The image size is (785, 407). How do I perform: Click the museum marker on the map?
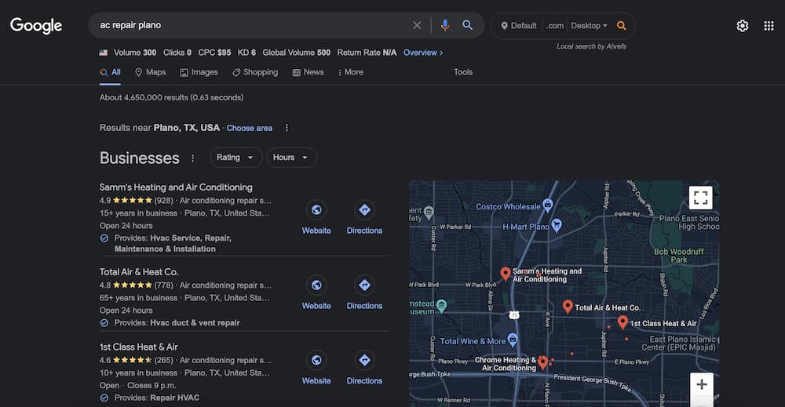tap(441, 306)
